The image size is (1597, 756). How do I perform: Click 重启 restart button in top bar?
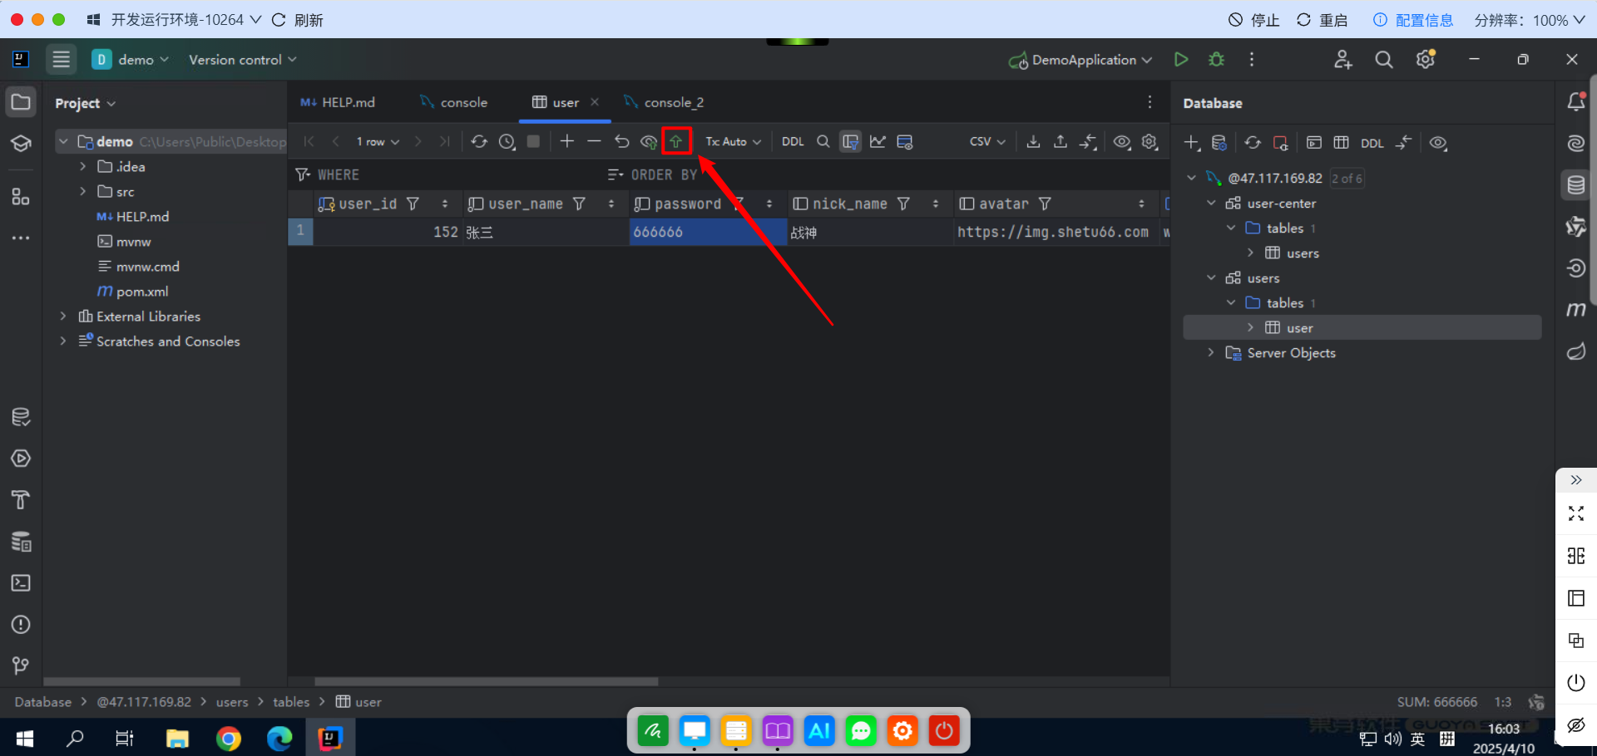click(x=1323, y=20)
